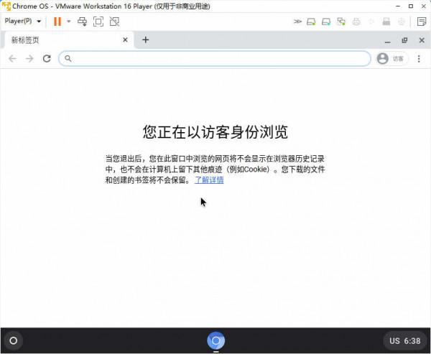Click the first hard disk device icon

(x=311, y=22)
